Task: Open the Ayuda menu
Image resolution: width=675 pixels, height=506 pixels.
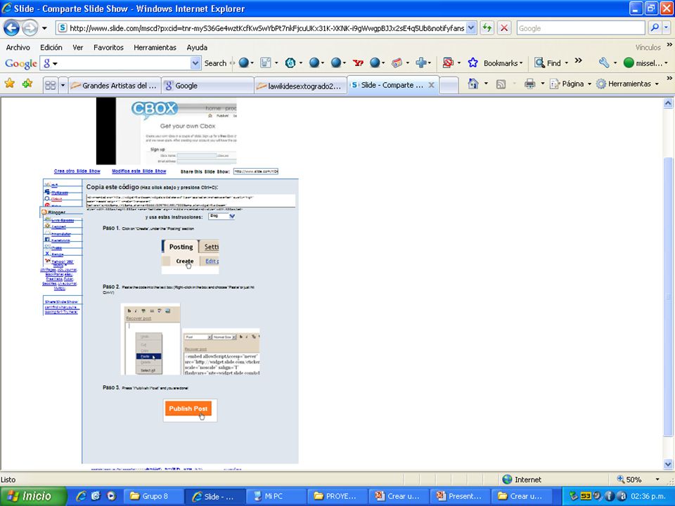Action: [197, 47]
